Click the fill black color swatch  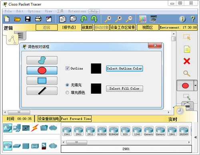96,88
